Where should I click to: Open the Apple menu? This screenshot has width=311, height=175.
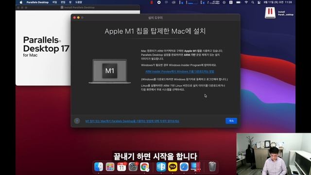click(21, 2)
